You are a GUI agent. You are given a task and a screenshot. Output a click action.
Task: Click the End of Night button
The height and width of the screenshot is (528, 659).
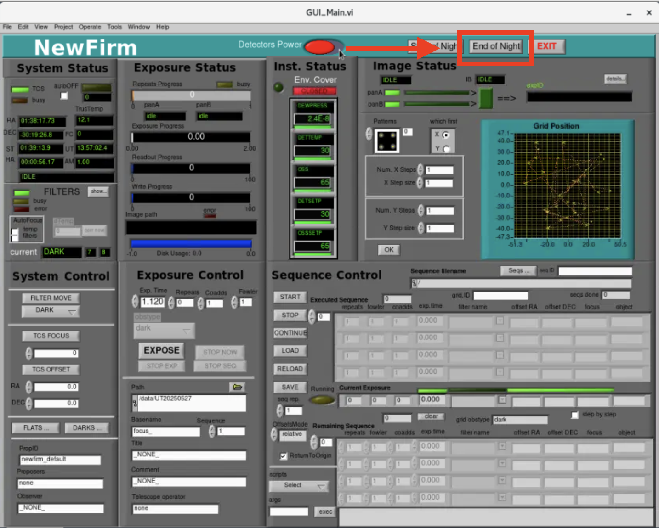click(x=496, y=46)
